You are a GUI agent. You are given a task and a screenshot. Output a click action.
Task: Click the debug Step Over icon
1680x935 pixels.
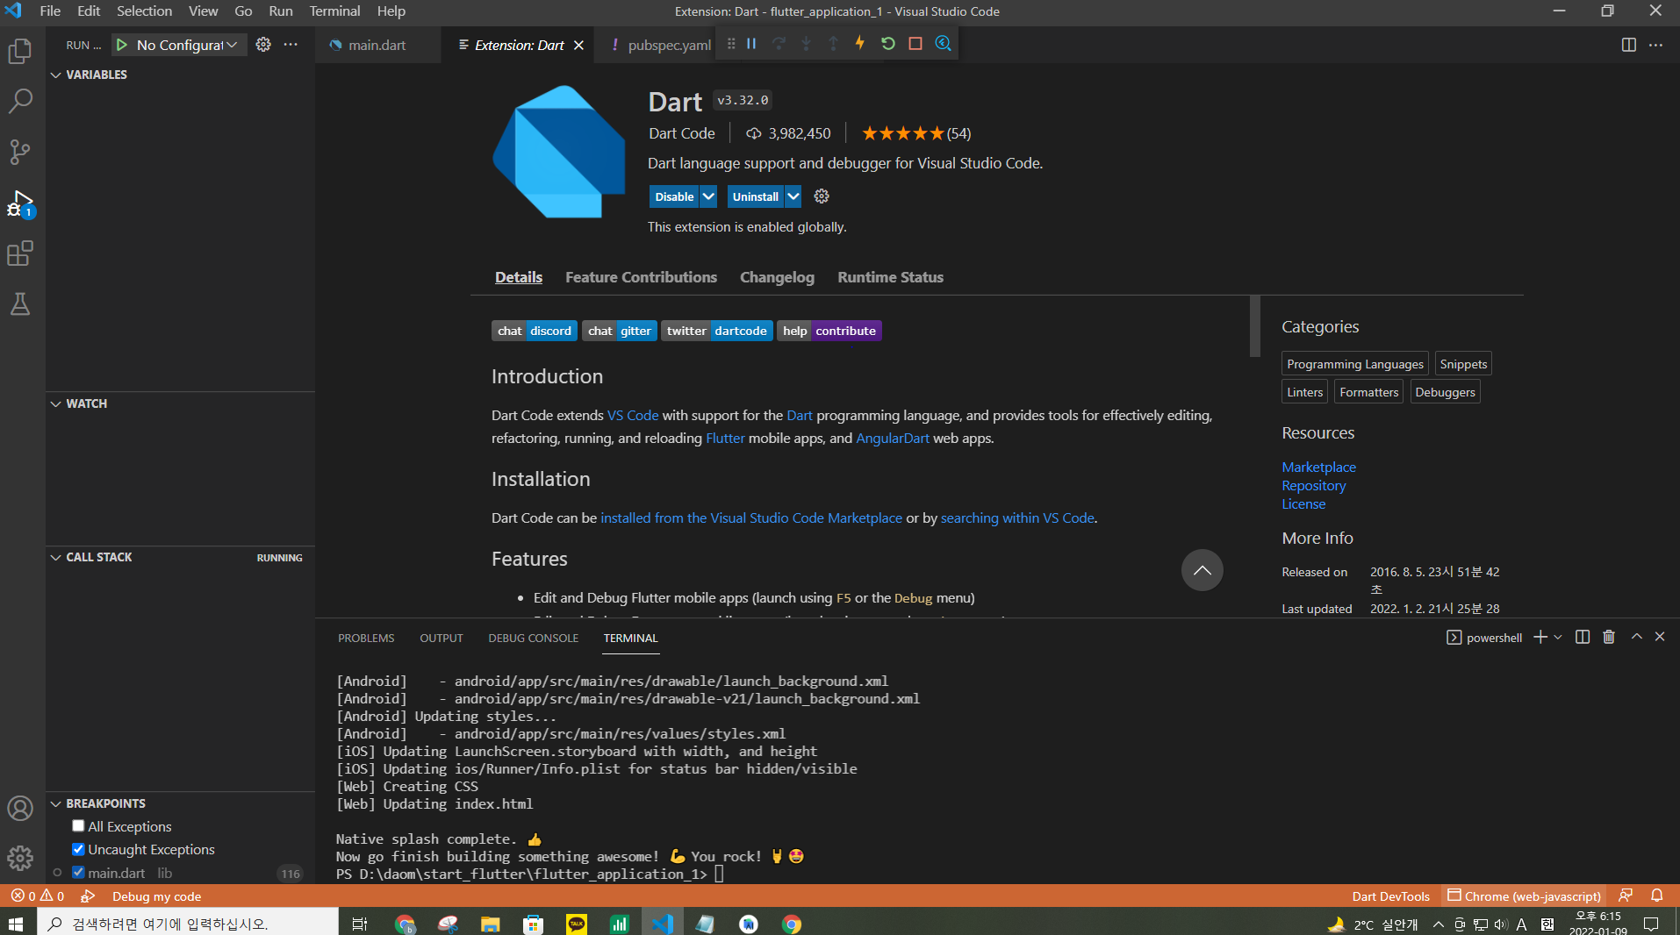[779, 43]
